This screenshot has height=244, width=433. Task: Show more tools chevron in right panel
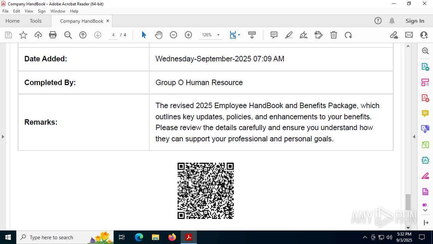pos(425,210)
